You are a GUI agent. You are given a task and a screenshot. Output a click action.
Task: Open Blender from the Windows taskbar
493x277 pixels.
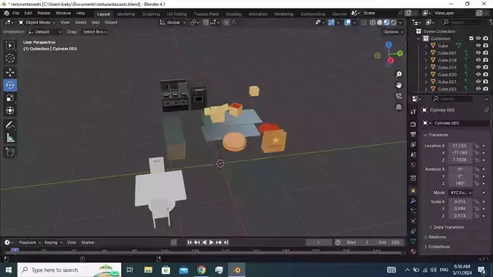237,270
